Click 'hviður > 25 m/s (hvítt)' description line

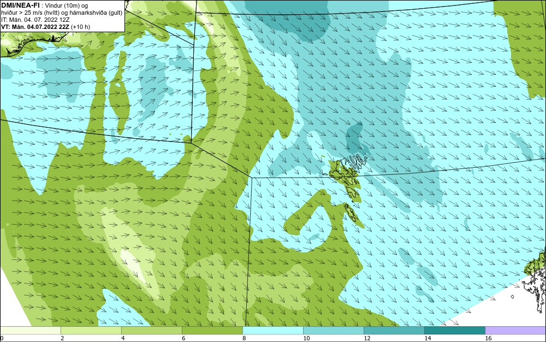coord(62,13)
